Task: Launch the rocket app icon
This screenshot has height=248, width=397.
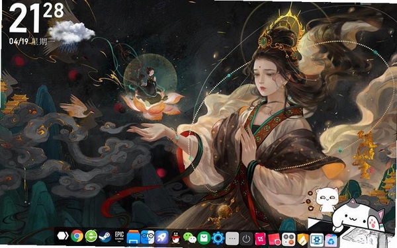Action: (161, 237)
